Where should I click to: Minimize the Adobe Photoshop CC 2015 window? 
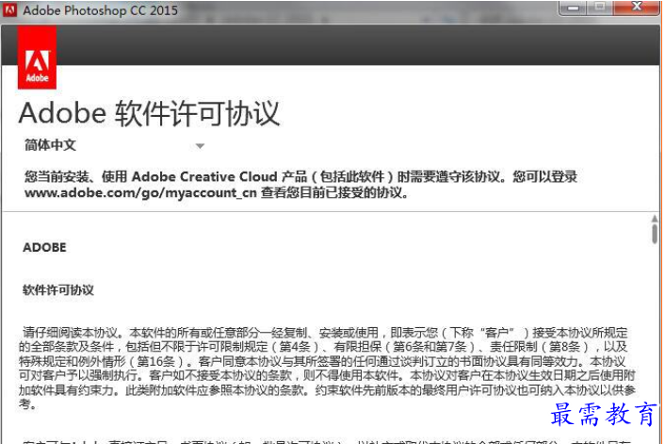(573, 8)
